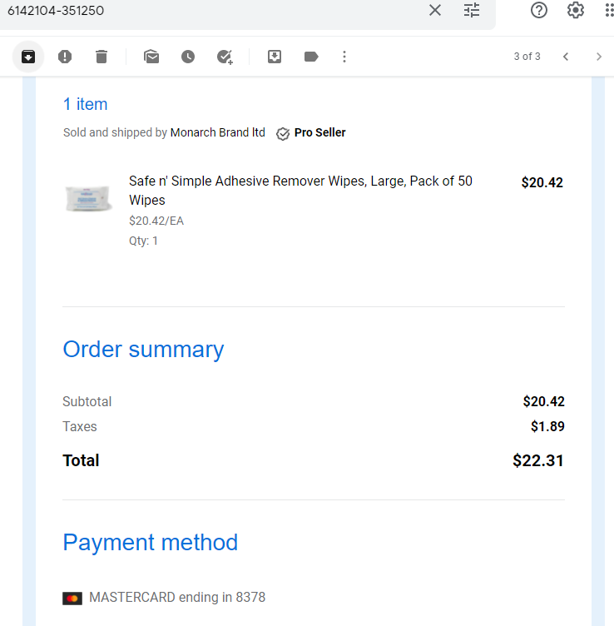
Task: Open the Google apps grid
Action: 609,10
